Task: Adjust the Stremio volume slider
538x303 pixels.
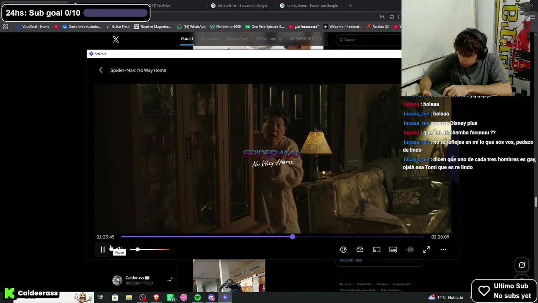Action: pos(150,250)
